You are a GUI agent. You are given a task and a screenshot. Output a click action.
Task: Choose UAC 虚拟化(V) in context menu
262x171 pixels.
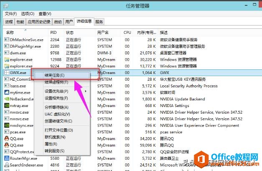[x=62, y=114]
